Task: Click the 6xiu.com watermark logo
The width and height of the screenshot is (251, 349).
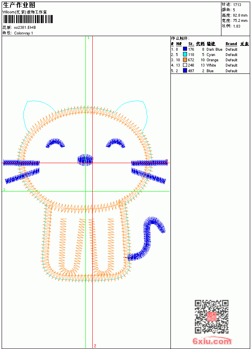Action: (x=212, y=341)
